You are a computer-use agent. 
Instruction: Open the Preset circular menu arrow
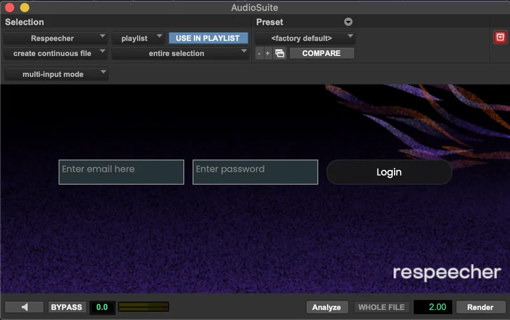(348, 22)
